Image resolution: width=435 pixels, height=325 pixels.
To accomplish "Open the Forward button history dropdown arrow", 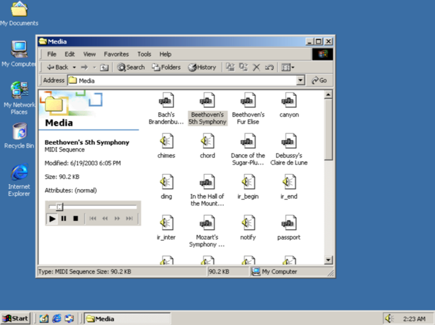I will 94,67.
